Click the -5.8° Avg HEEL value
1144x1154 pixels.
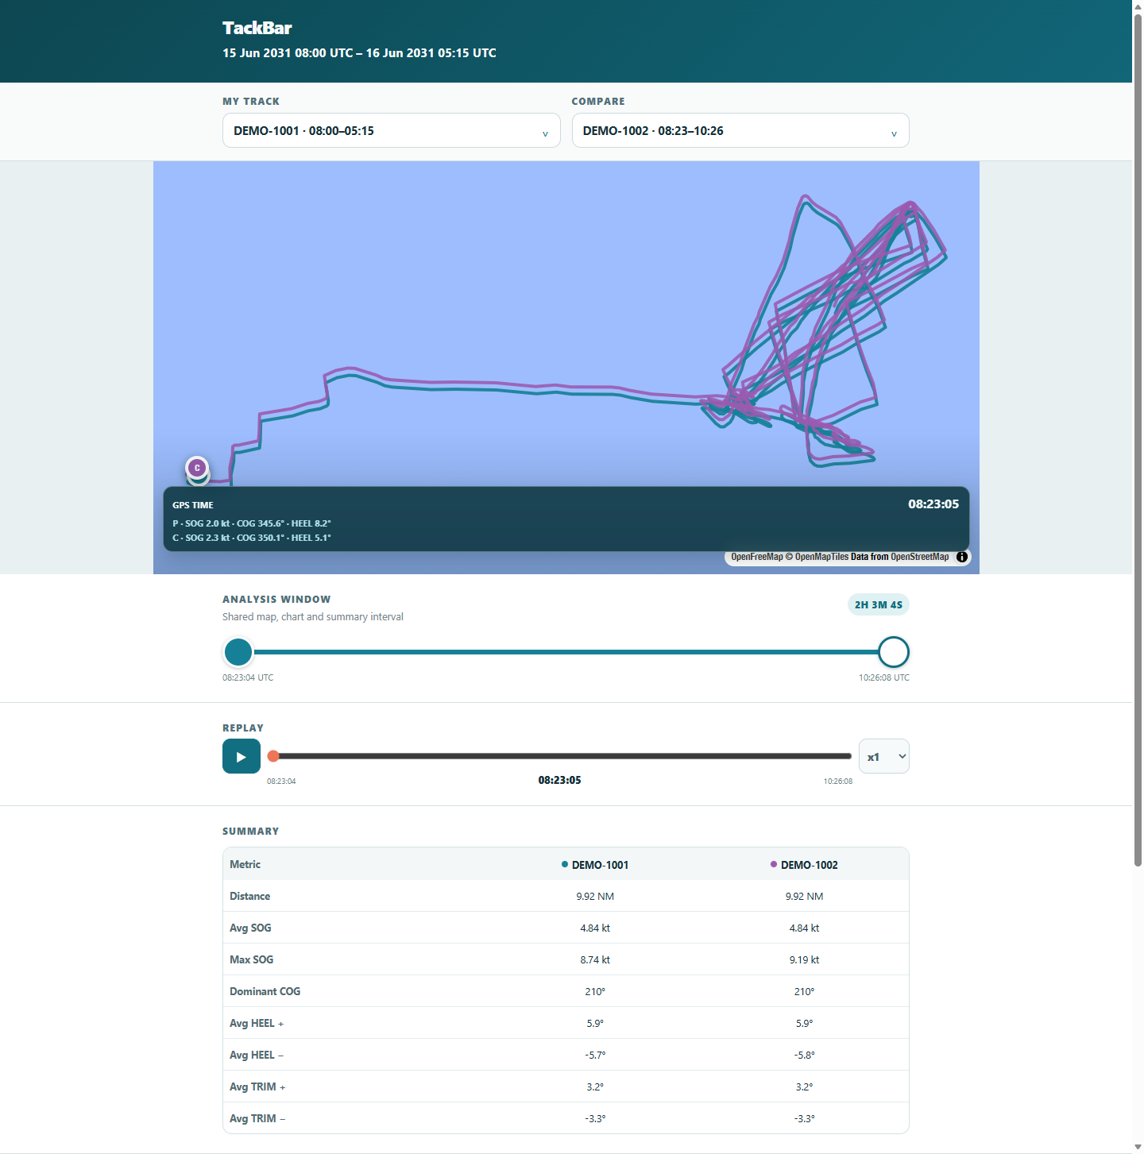(804, 1055)
